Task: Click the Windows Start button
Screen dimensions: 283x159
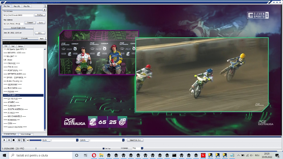Action: (x=5, y=155)
